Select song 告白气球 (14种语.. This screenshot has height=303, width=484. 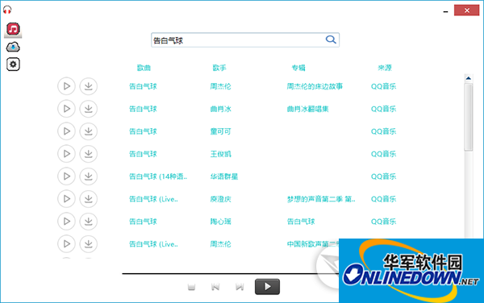[158, 176]
